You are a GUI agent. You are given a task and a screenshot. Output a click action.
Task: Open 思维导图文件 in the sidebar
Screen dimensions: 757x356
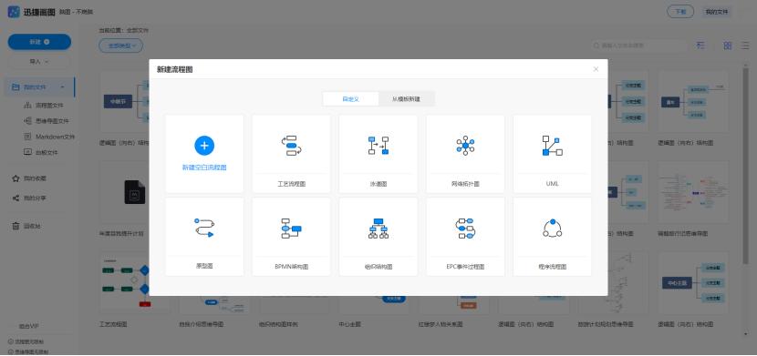pyautogui.click(x=47, y=121)
